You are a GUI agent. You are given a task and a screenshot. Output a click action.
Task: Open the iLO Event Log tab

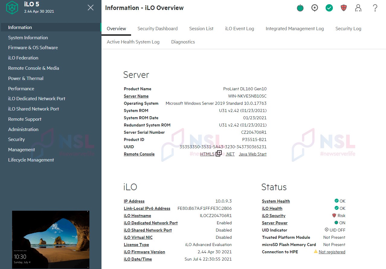tap(240, 29)
